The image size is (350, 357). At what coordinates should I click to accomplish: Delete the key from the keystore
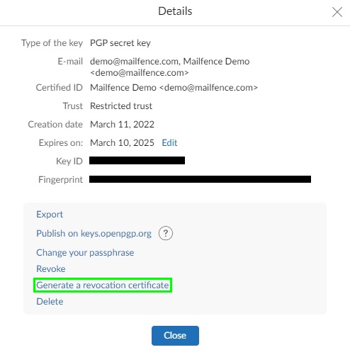click(50, 302)
